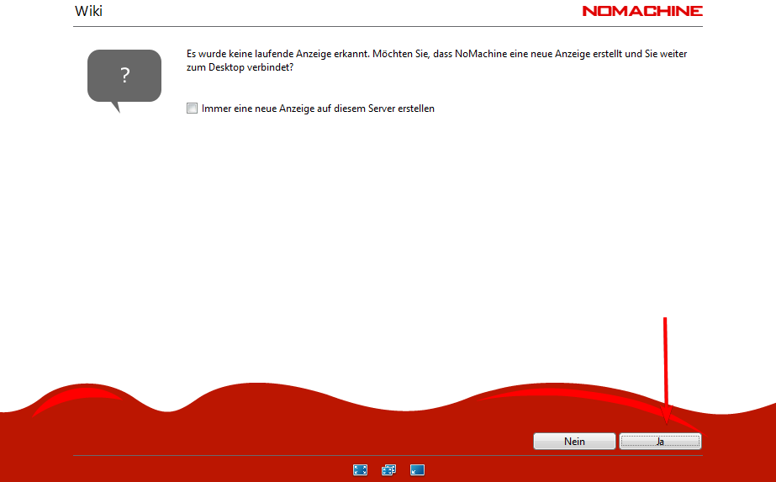Viewport: 776px width, 482px height.
Task: Click the shaft of the red arrow
Action: [x=666, y=362]
